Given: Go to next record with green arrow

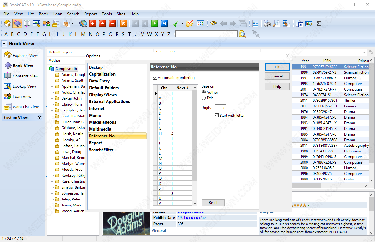Looking at the screenshot, I should (x=154, y=23).
